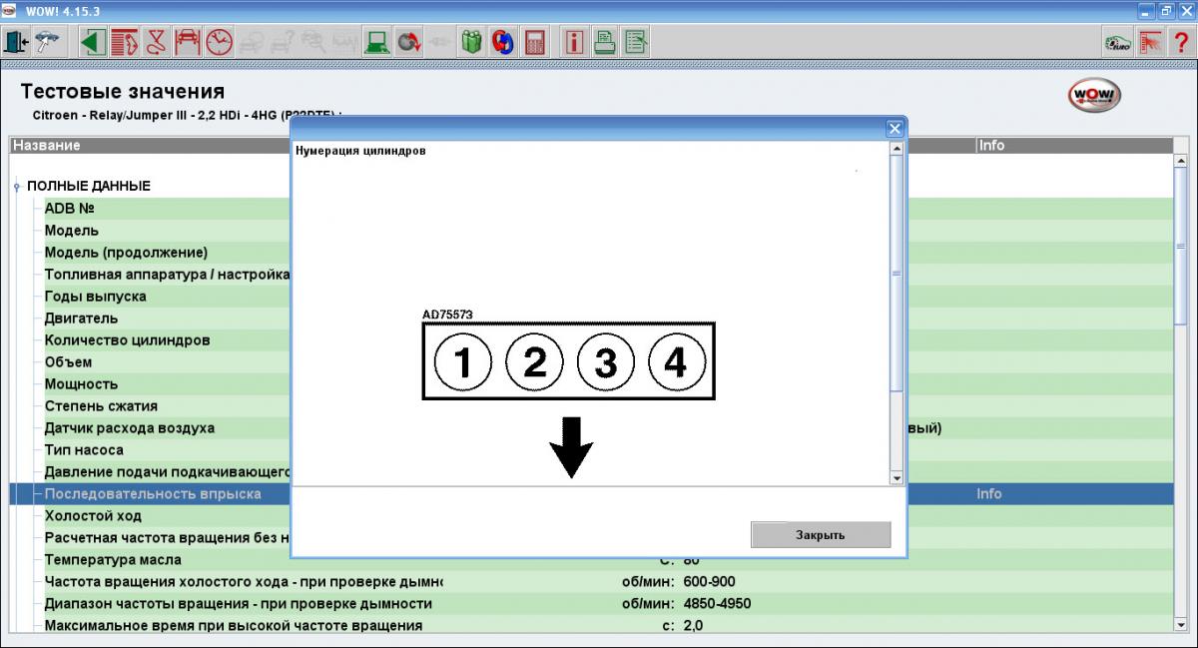The width and height of the screenshot is (1198, 648).
Task: Click the EURO car emissions icon
Action: [1117, 42]
